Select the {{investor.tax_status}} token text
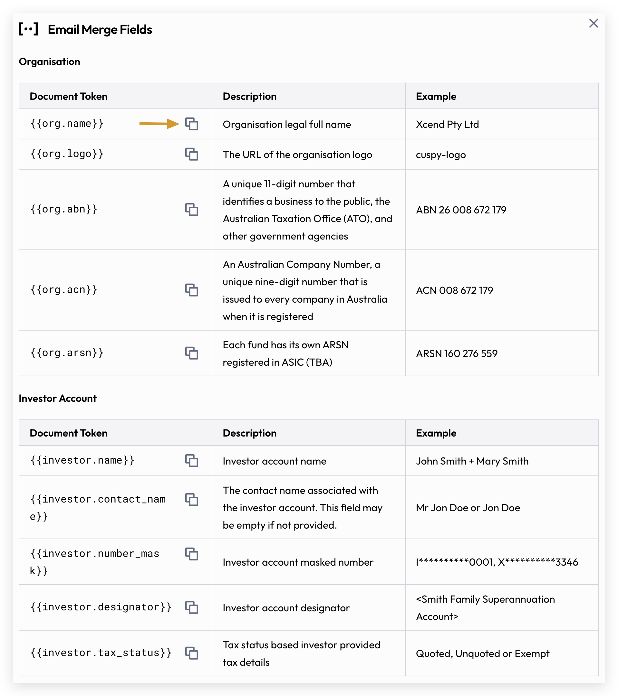 (x=101, y=653)
